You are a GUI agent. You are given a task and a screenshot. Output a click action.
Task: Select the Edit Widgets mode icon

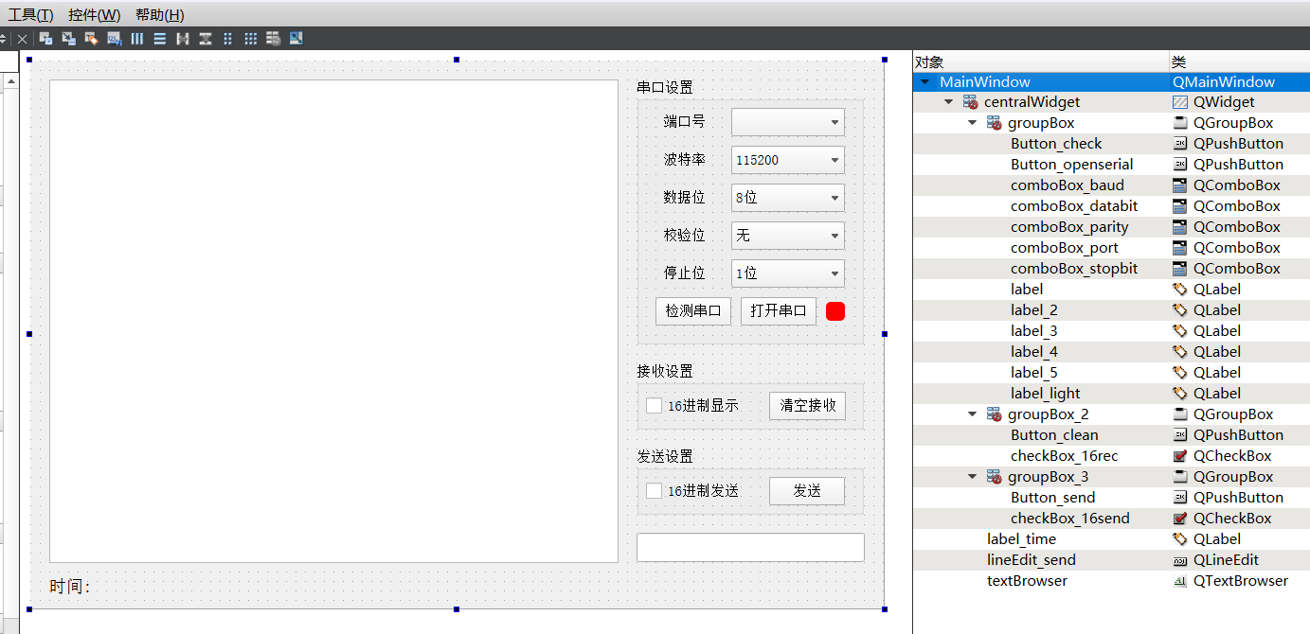(x=45, y=39)
